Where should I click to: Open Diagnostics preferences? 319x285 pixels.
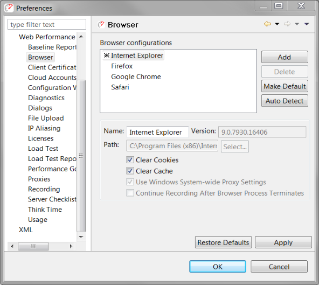(x=46, y=98)
